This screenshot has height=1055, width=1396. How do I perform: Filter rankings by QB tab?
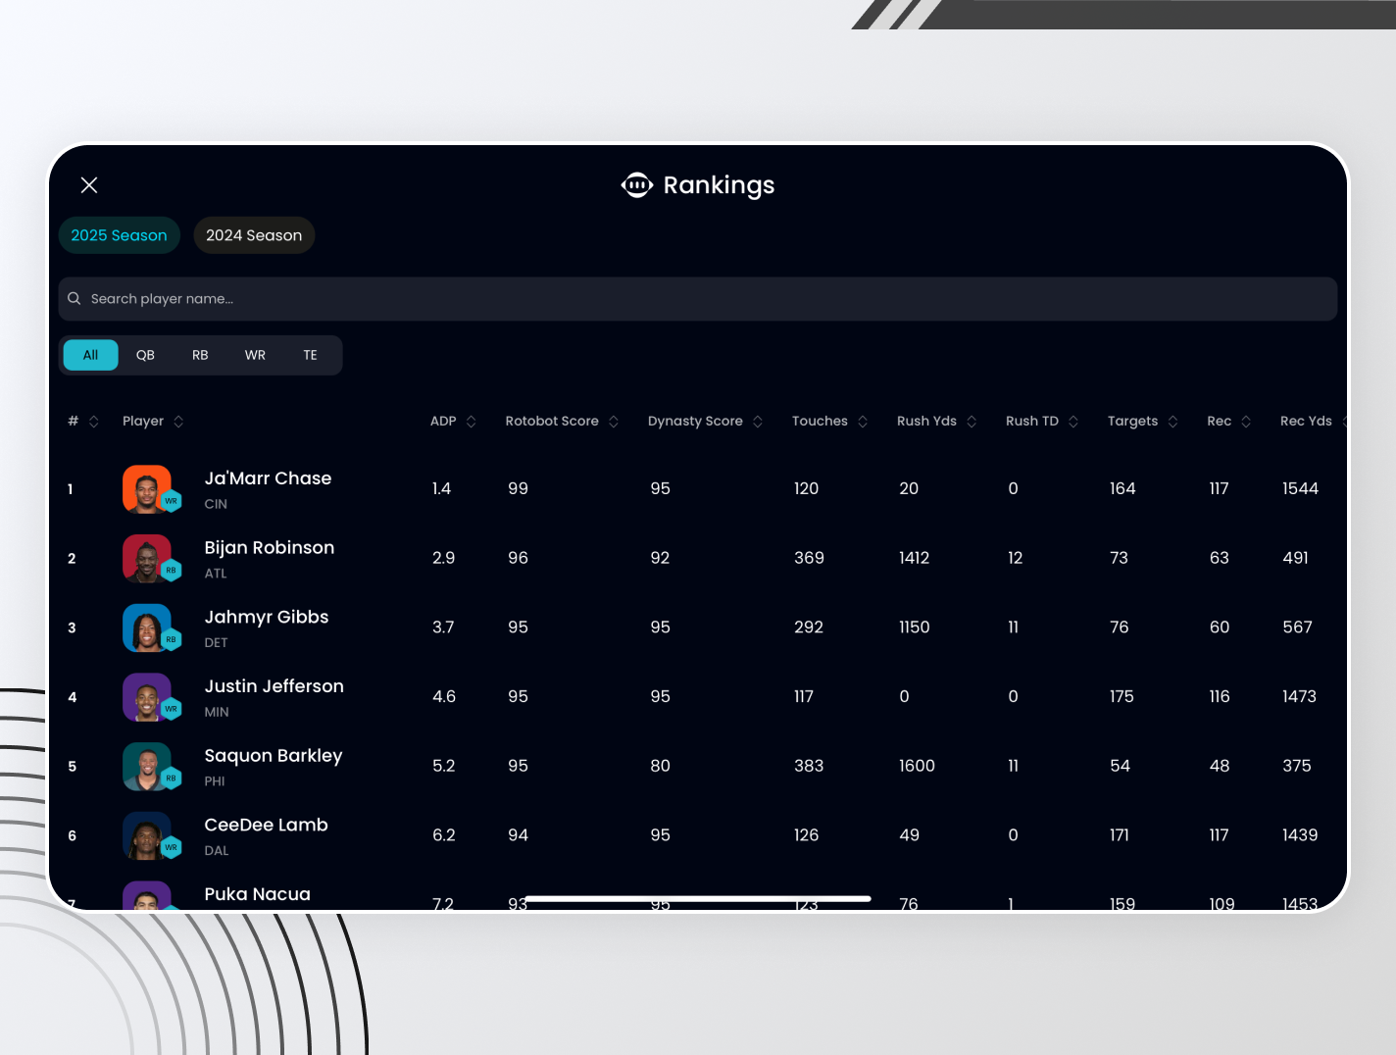pyautogui.click(x=145, y=355)
